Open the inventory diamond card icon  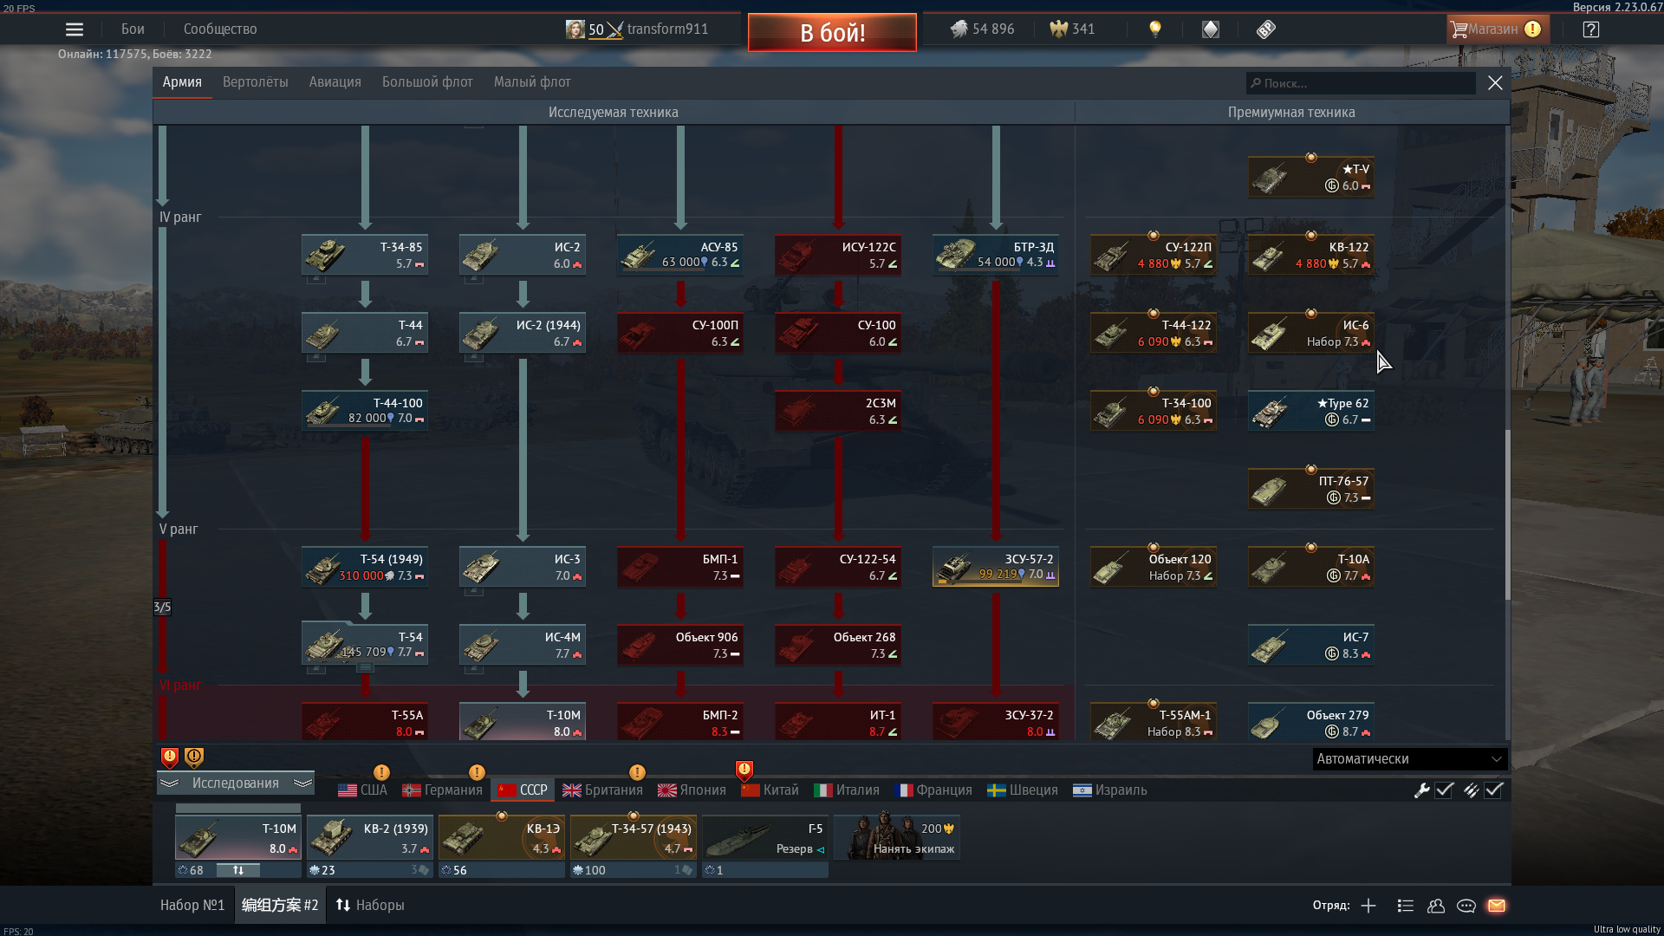(x=1211, y=29)
